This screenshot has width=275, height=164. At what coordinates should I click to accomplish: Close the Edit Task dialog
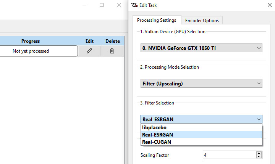tap(270, 5)
